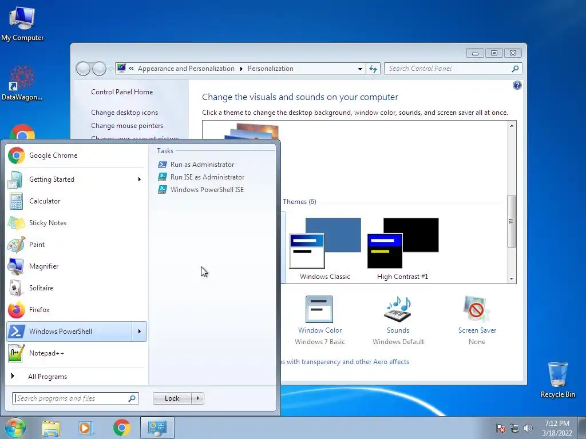
Task: Open network icon in system tray
Action: pos(514,428)
